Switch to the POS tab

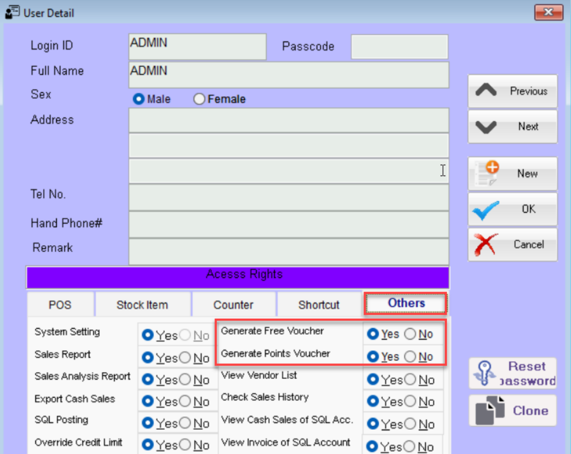click(x=60, y=305)
